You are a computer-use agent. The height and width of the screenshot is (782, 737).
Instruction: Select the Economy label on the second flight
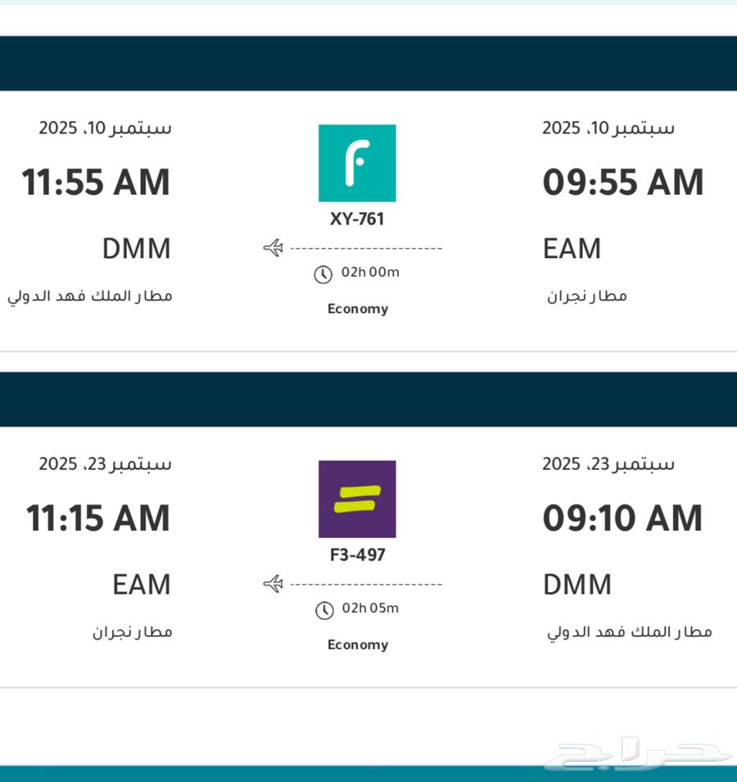[x=358, y=644]
